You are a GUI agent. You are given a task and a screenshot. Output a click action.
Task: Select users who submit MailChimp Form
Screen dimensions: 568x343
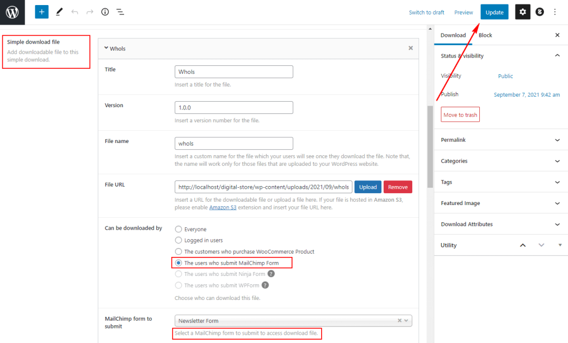coord(178,263)
